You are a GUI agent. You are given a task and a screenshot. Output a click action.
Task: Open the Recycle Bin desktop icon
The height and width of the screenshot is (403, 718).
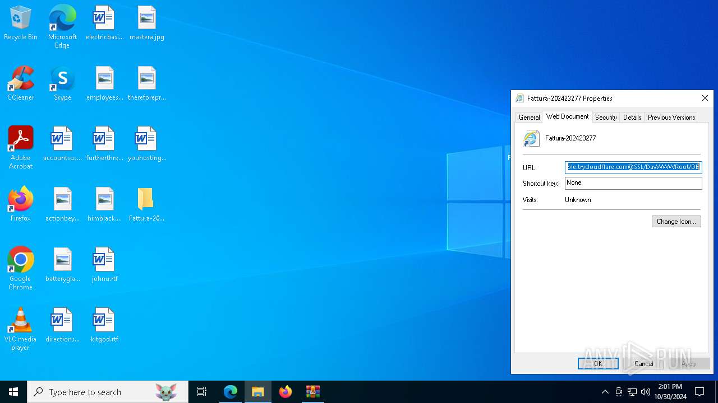[x=21, y=23]
